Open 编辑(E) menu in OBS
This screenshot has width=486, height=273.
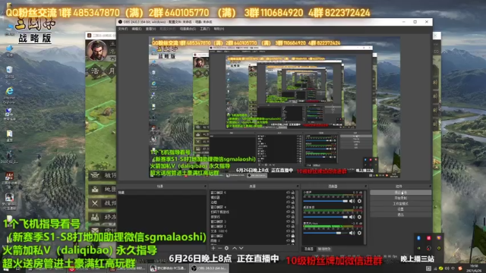pos(137,29)
